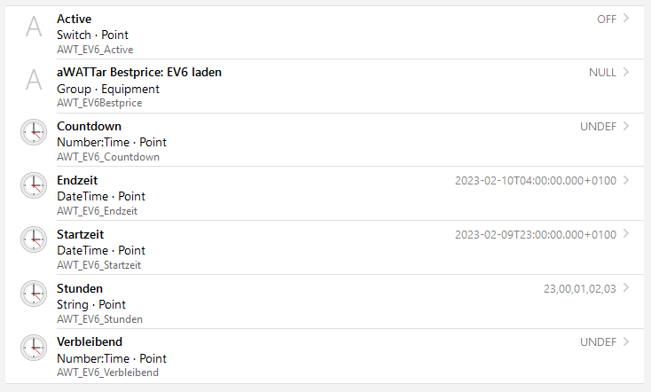Select the AWT_EV6_Stunden item name
651x392 pixels.
(99, 319)
